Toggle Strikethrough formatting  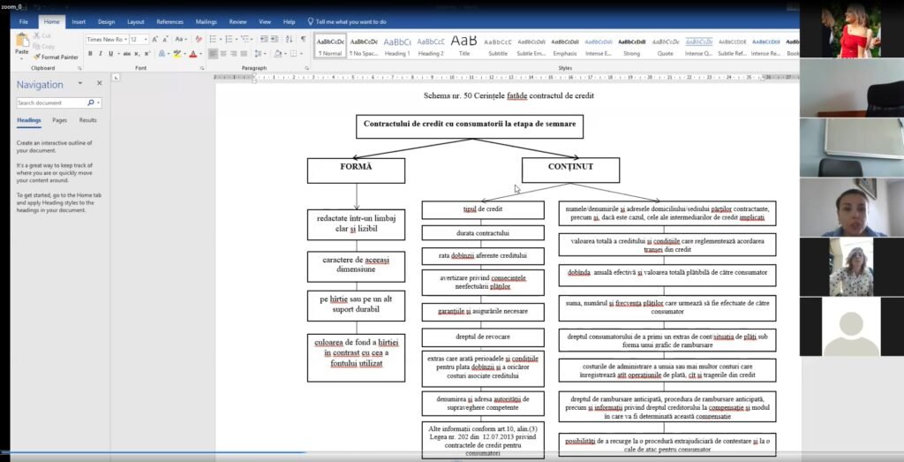coord(126,54)
